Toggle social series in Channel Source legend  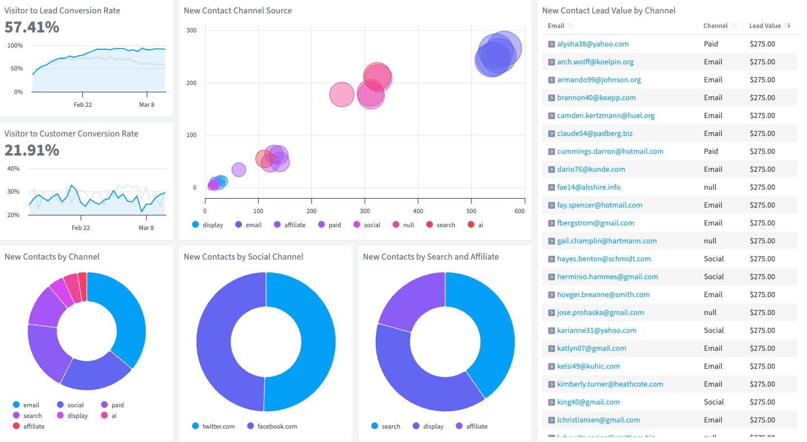tap(366, 225)
